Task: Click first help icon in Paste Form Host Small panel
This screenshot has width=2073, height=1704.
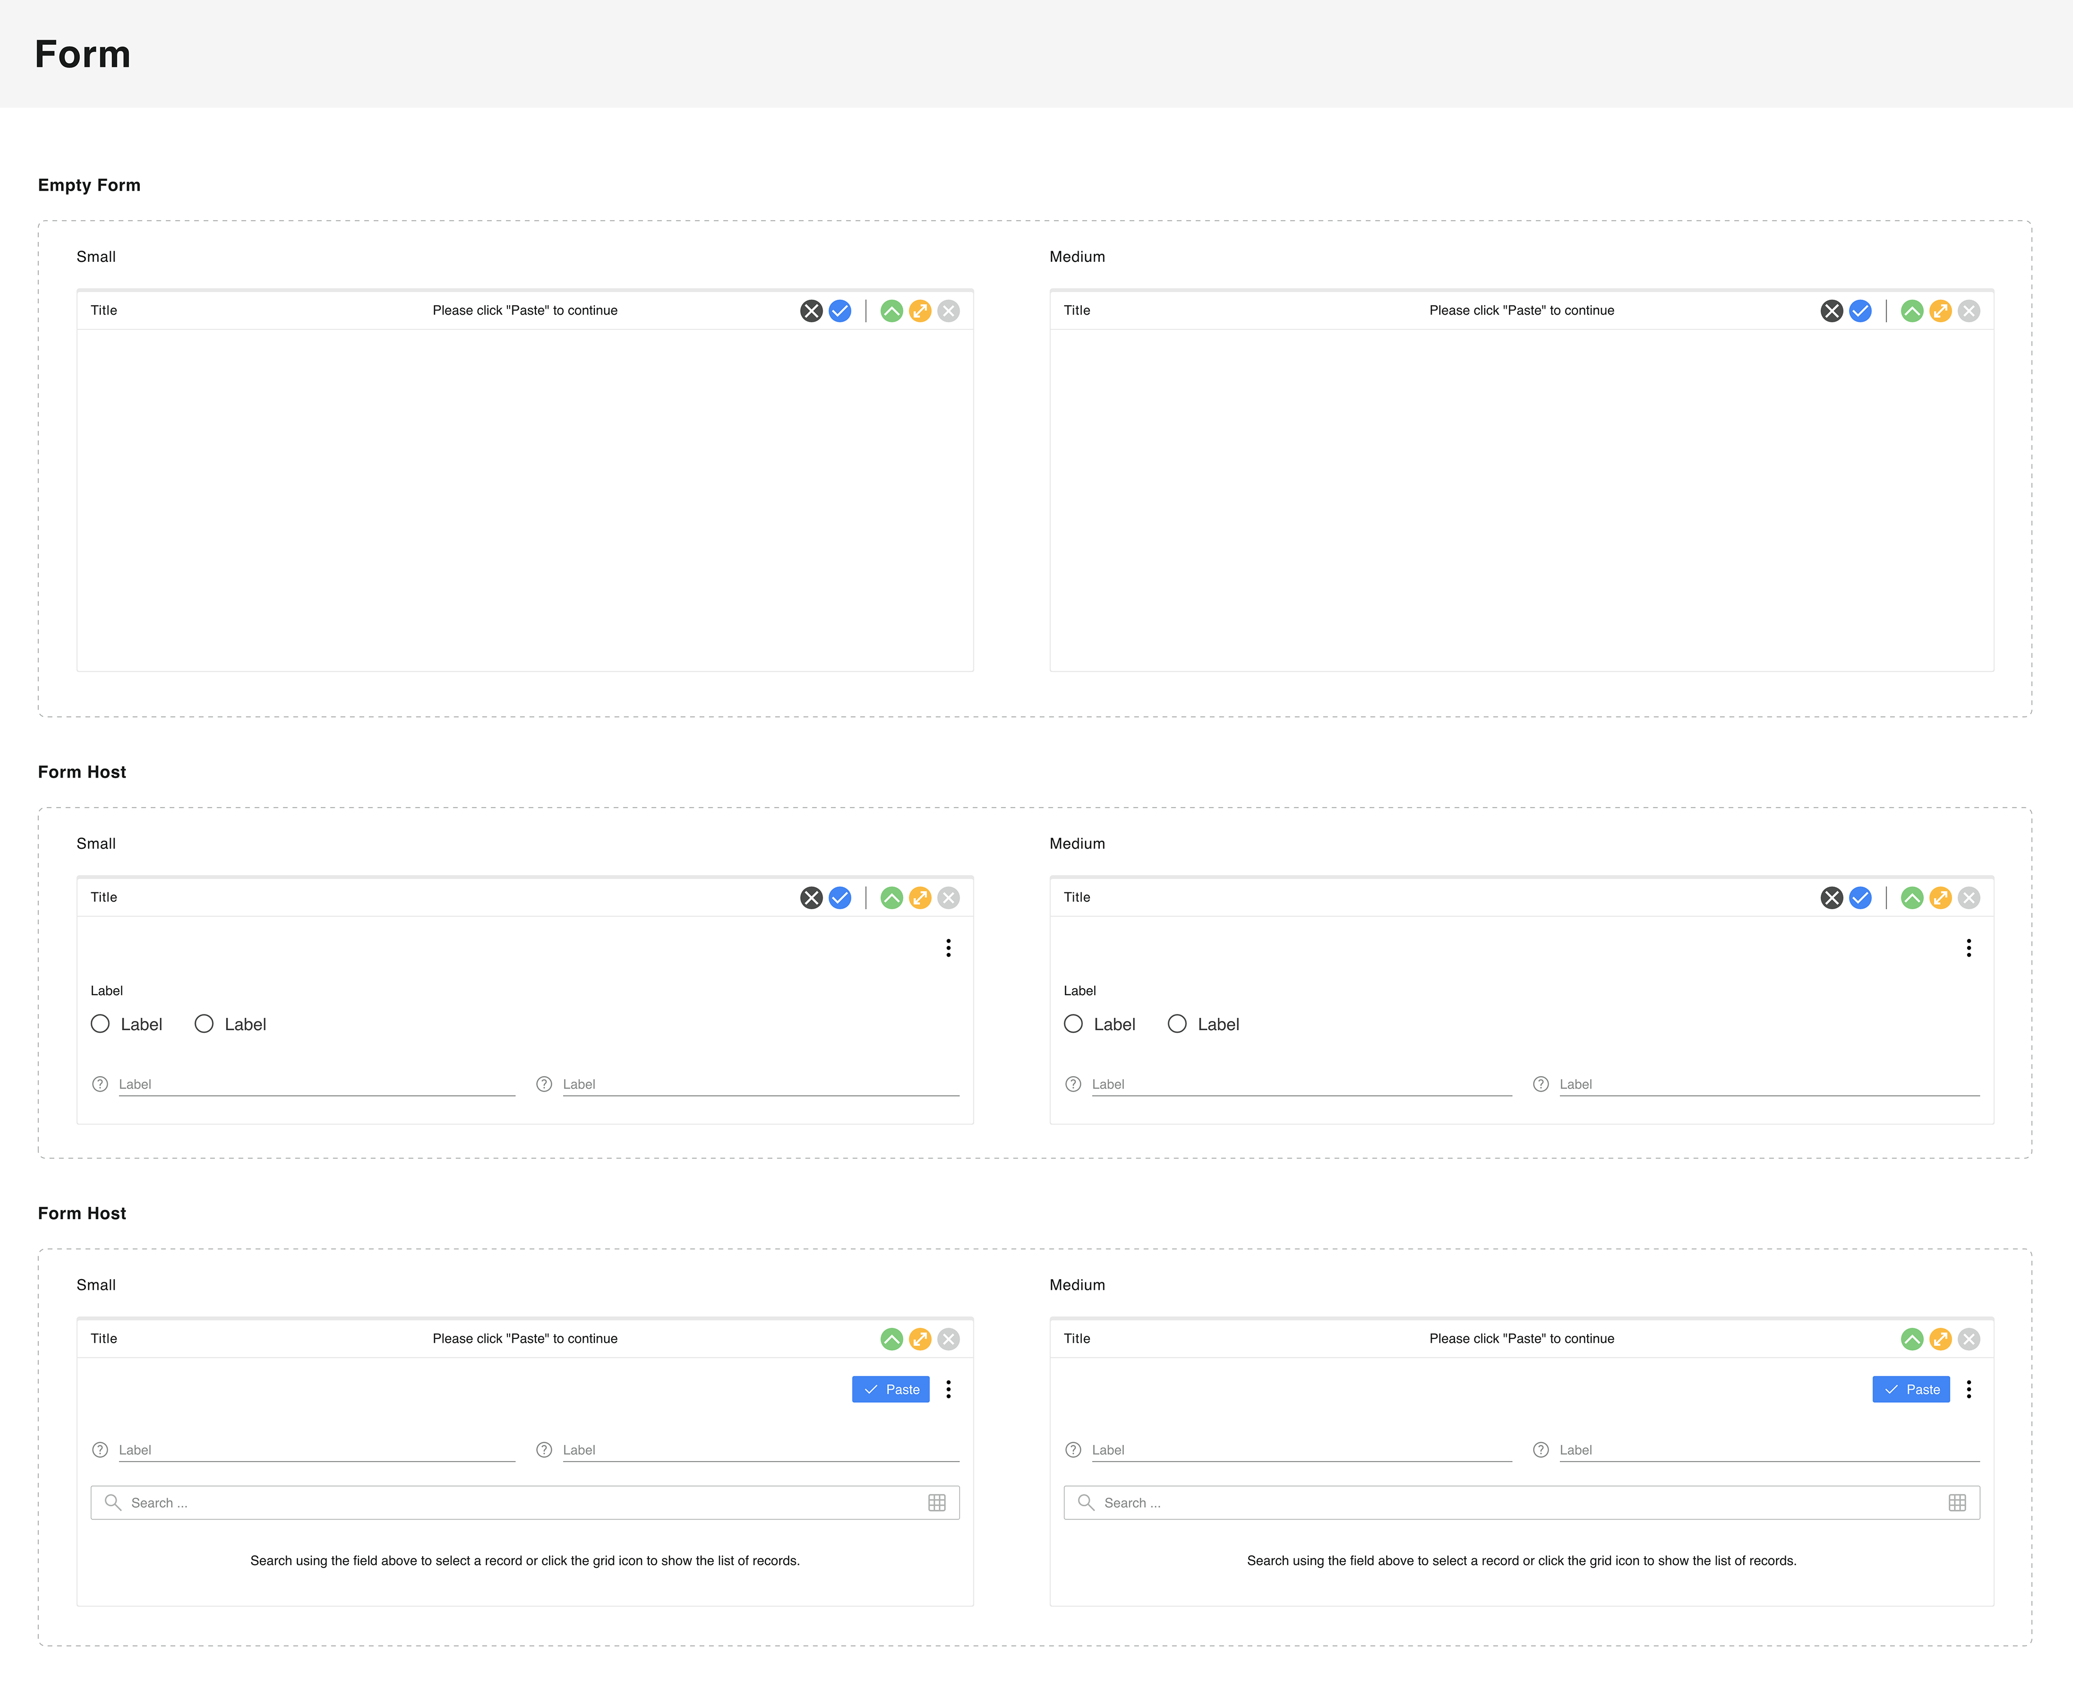Action: tap(100, 1451)
